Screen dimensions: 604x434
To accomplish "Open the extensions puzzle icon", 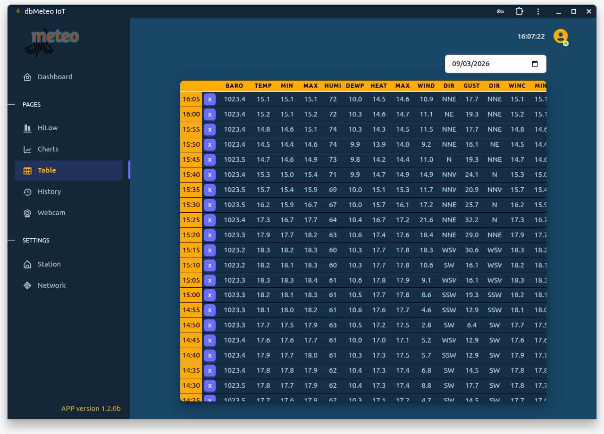I will (519, 11).
